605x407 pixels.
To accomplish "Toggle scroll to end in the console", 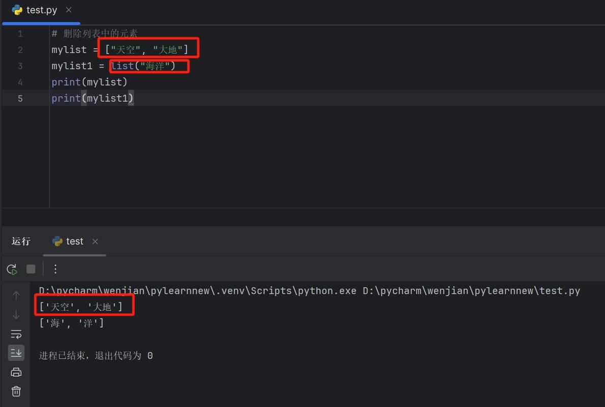I will tap(16, 353).
